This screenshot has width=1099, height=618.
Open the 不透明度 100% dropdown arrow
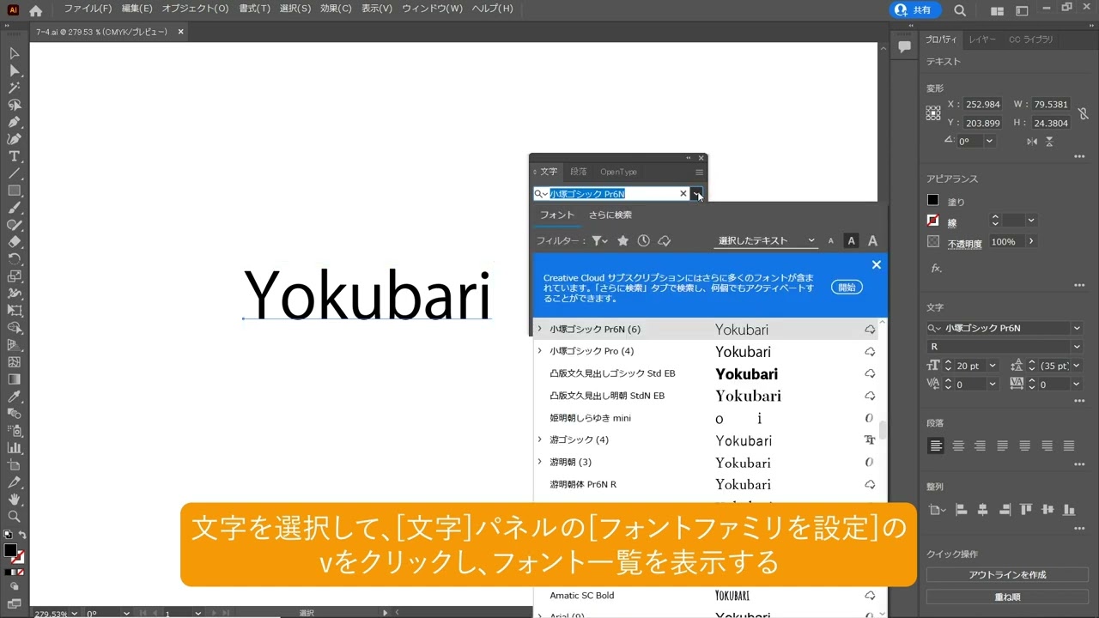tap(1031, 242)
